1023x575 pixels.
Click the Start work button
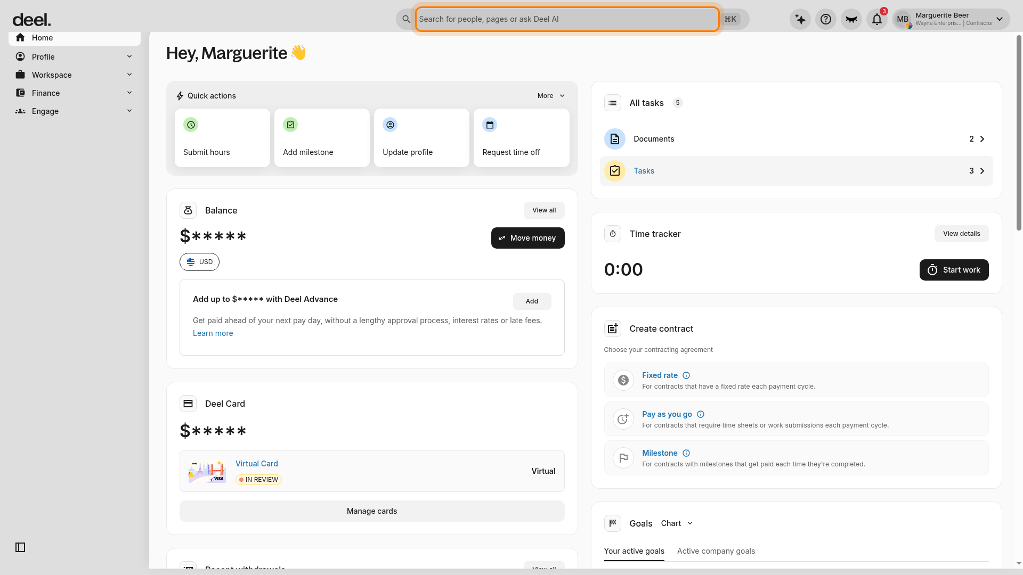954,270
